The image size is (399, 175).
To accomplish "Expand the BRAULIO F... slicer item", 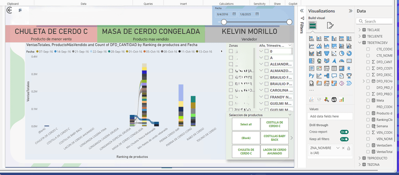I will click(x=261, y=77).
